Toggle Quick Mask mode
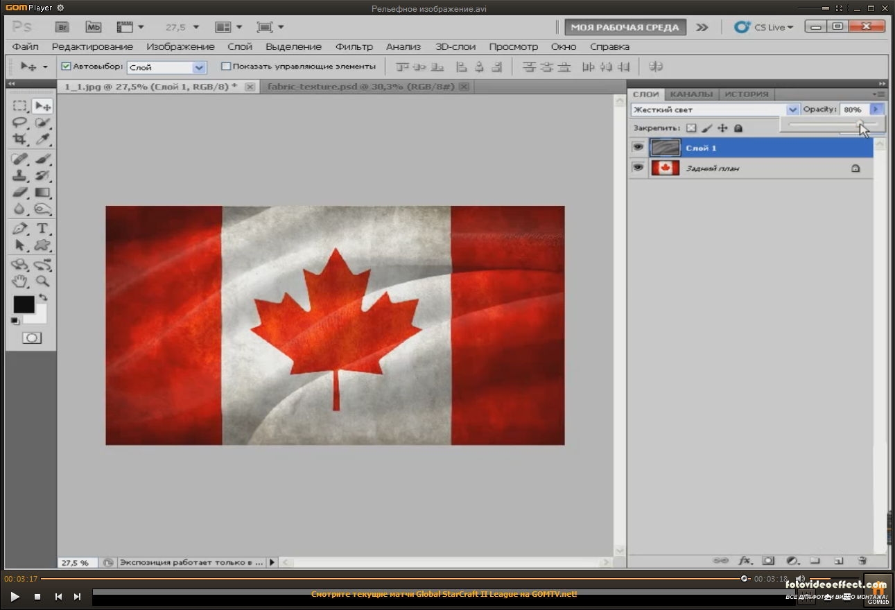The width and height of the screenshot is (895, 610). click(31, 338)
